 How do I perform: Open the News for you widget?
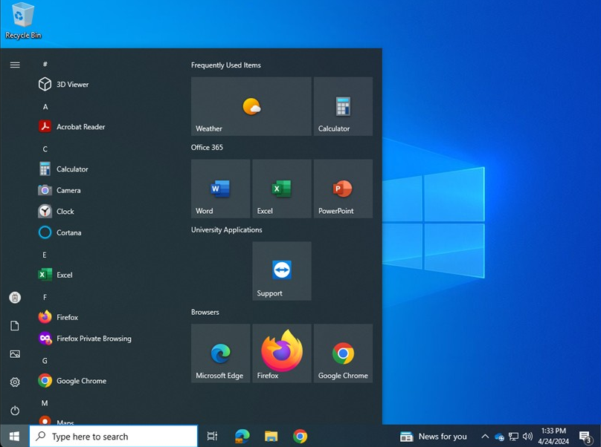[x=433, y=437]
